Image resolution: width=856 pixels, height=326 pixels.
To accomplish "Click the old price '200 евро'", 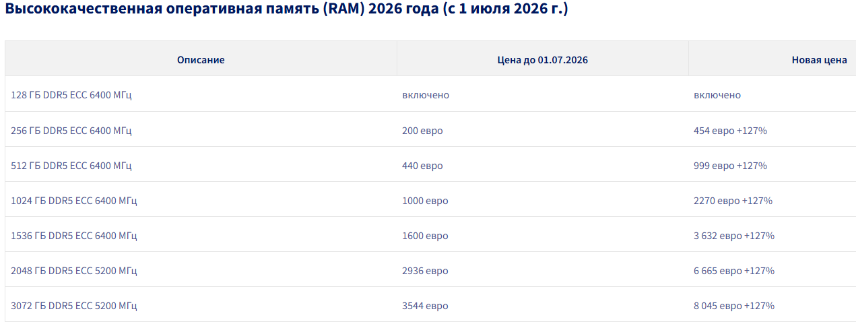I will (x=422, y=130).
